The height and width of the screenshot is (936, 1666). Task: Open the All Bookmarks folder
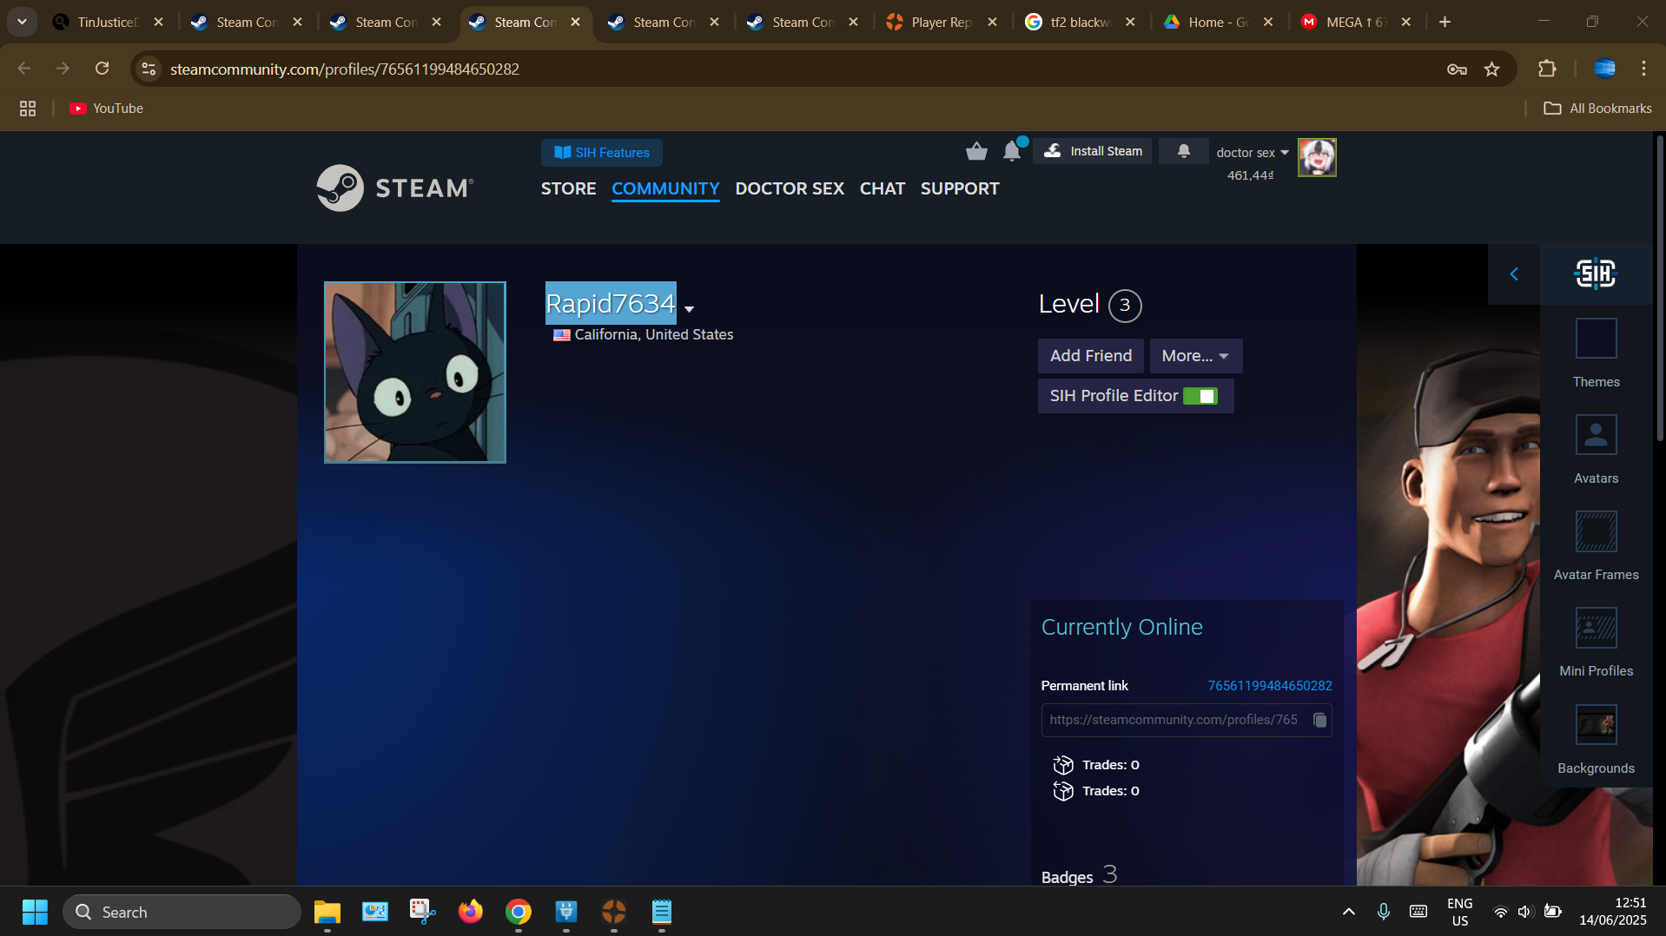(x=1597, y=109)
